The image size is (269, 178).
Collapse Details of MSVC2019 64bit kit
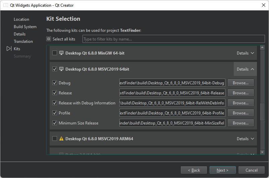click(245, 69)
